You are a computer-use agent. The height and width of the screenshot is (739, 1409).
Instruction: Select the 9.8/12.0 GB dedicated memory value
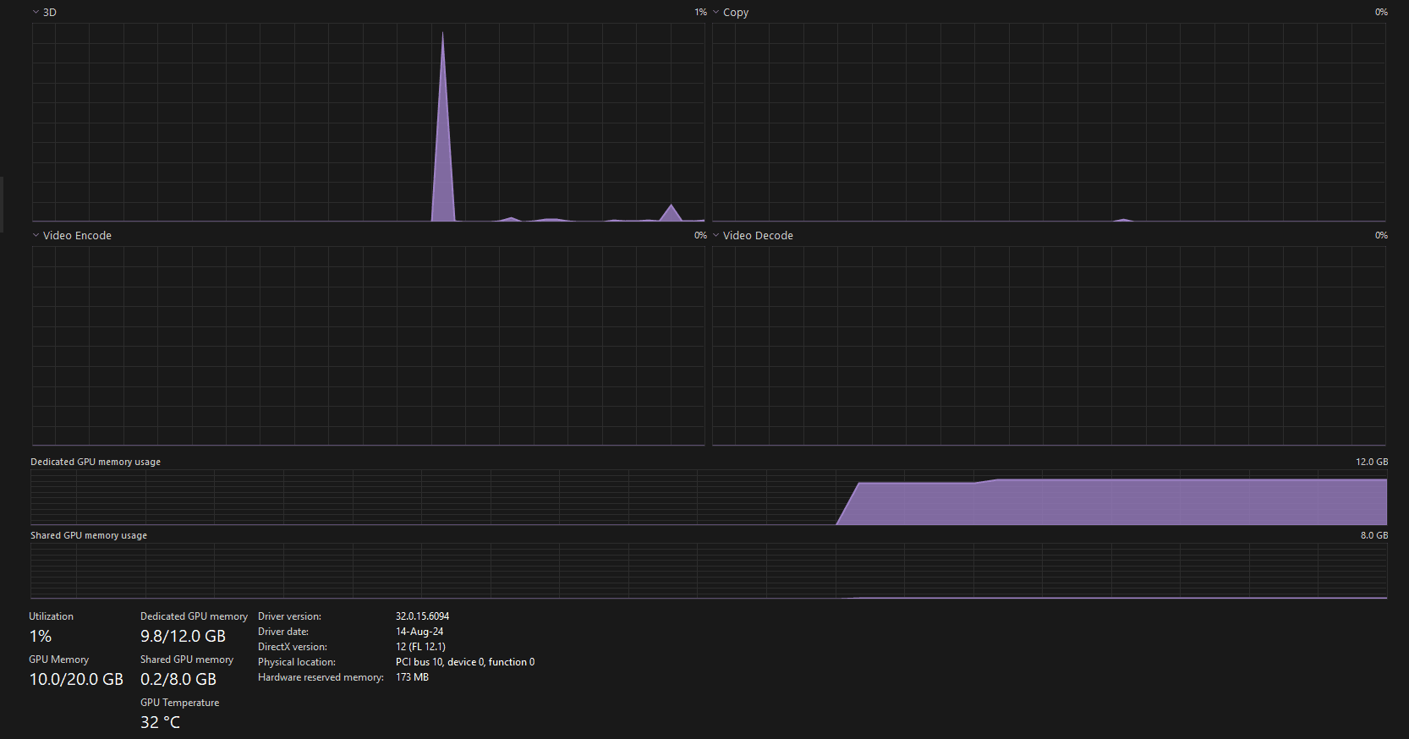tap(183, 637)
